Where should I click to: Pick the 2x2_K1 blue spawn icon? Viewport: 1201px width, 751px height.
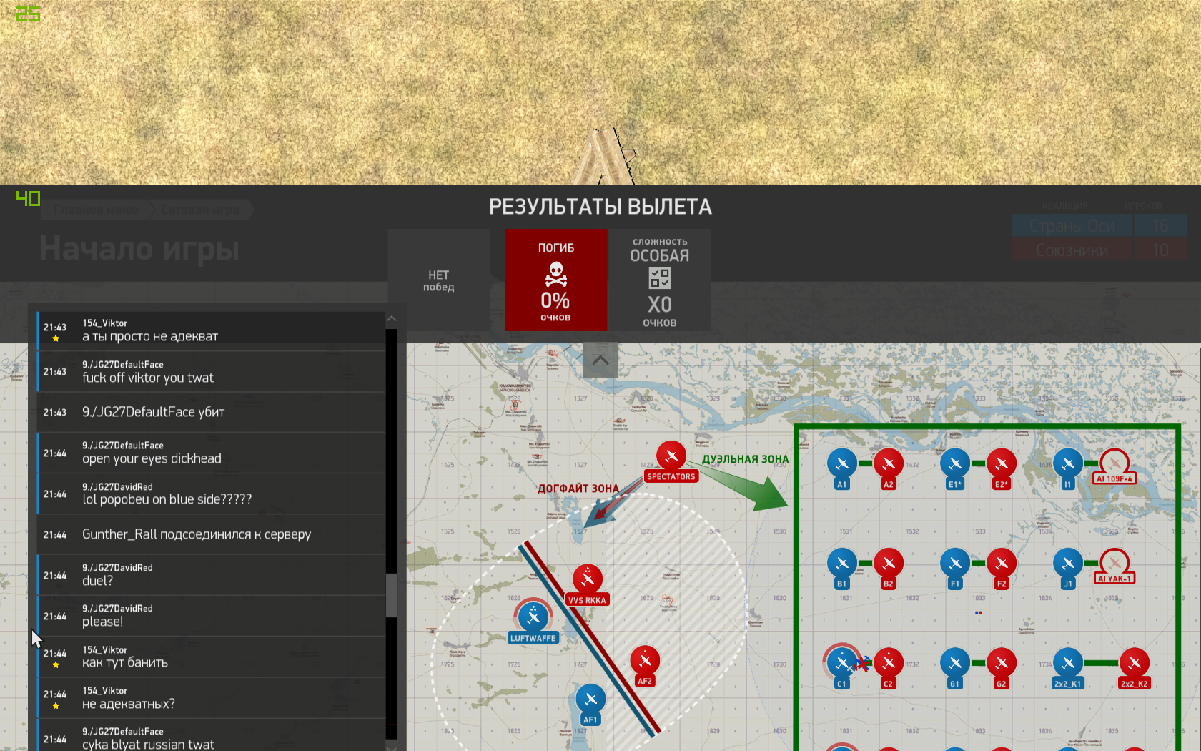1068,663
